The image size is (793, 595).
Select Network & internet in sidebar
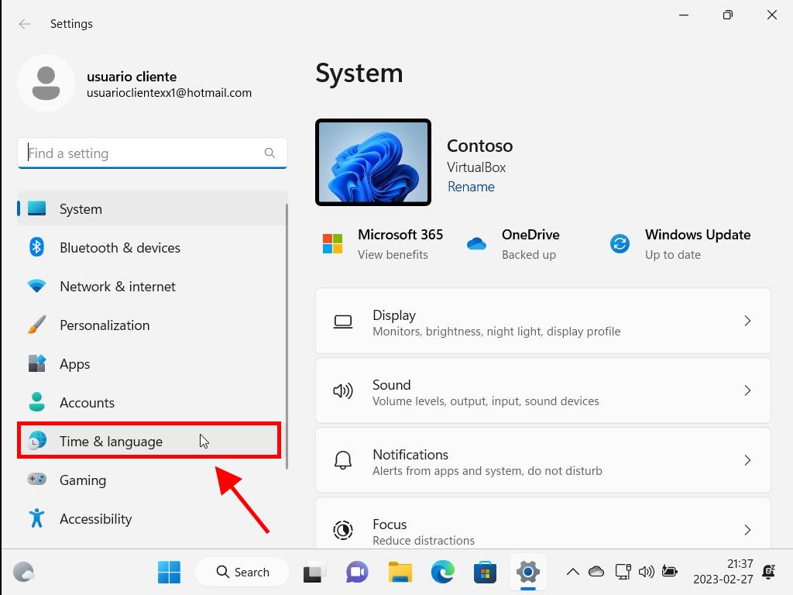[x=117, y=287]
